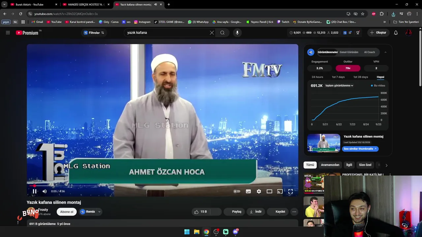Screen dimensions: 422x237
Task: Enter fullscreen mode
Action: 290,191
